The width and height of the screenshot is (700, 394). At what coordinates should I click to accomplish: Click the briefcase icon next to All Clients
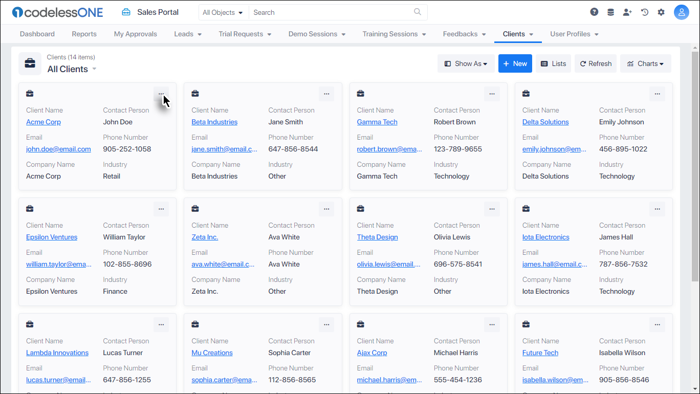click(x=30, y=63)
